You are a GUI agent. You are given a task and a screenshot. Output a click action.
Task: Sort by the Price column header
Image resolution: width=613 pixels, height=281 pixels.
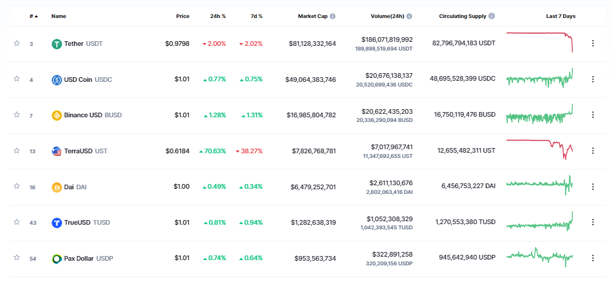click(183, 16)
